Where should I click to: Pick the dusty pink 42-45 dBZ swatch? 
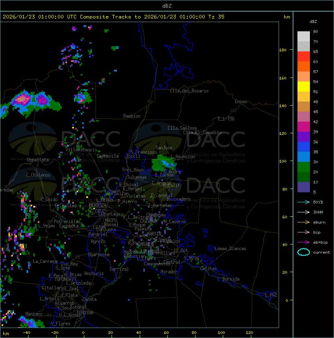coord(303,117)
